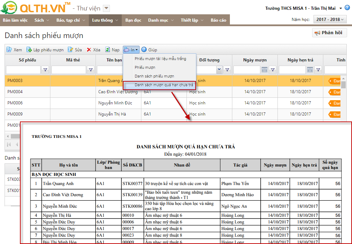Viewport: 352px width, 244px height.
Task: Click the Số phiếu column filter icon
Action: point(45,70)
